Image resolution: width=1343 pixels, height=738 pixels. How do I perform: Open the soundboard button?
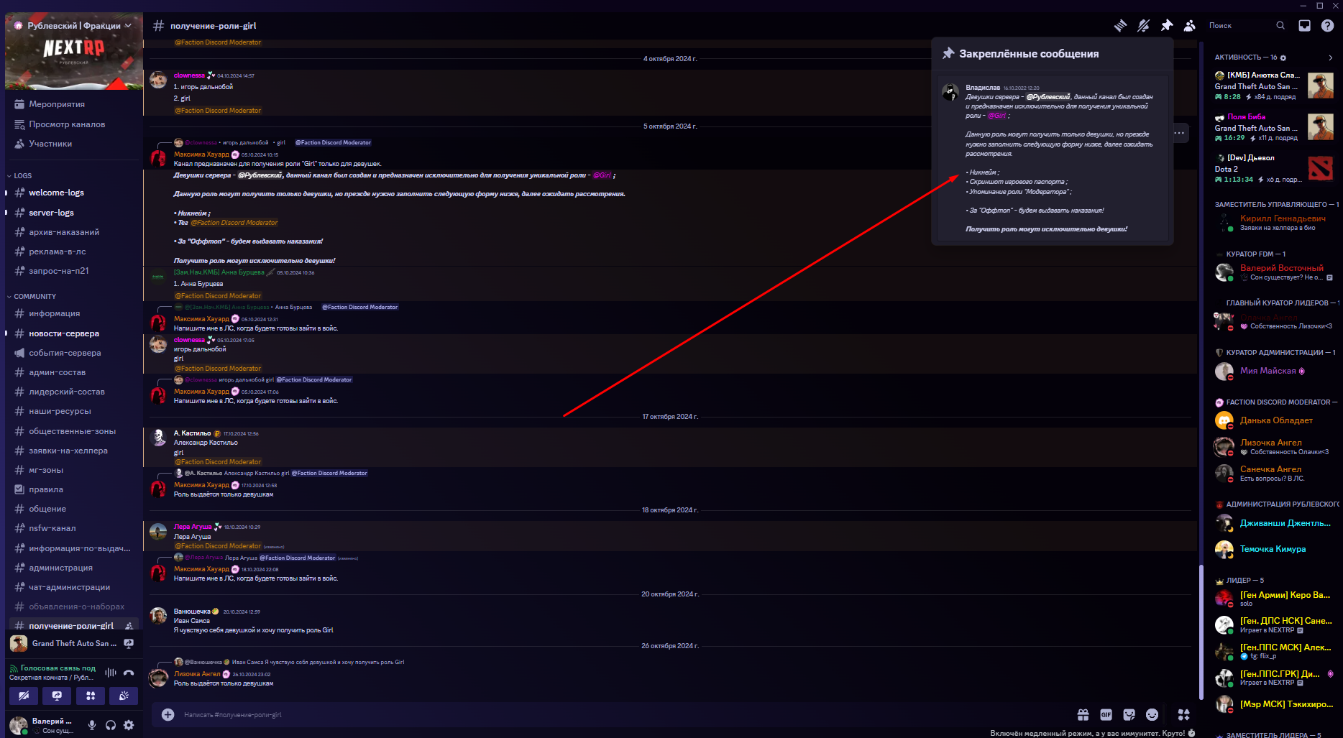[x=124, y=696]
